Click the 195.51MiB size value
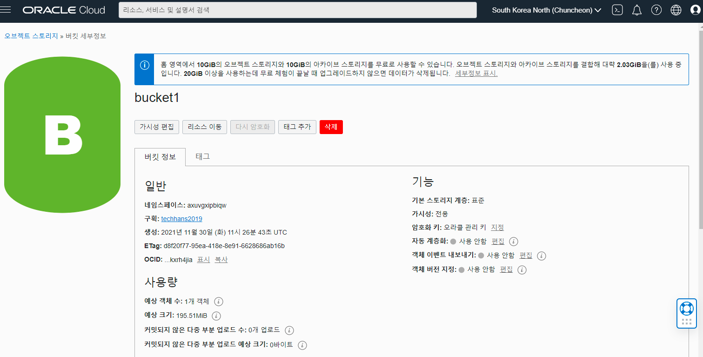The image size is (703, 357). (x=192, y=316)
